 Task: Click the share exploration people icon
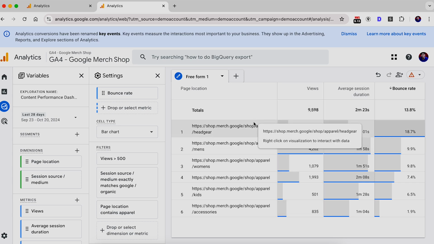(x=399, y=75)
